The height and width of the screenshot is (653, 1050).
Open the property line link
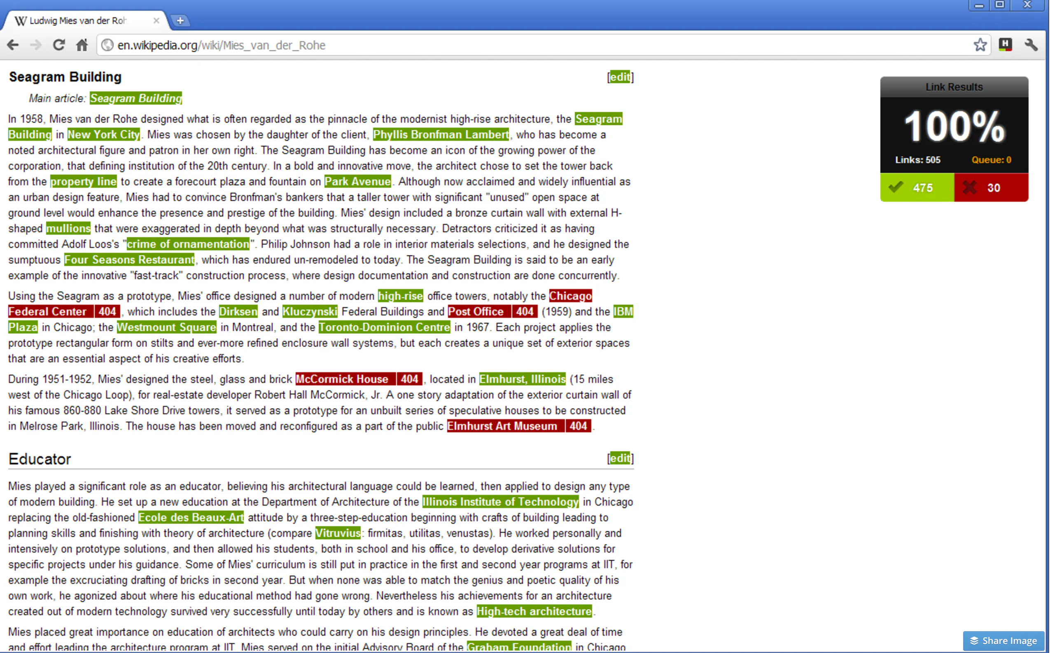(83, 182)
